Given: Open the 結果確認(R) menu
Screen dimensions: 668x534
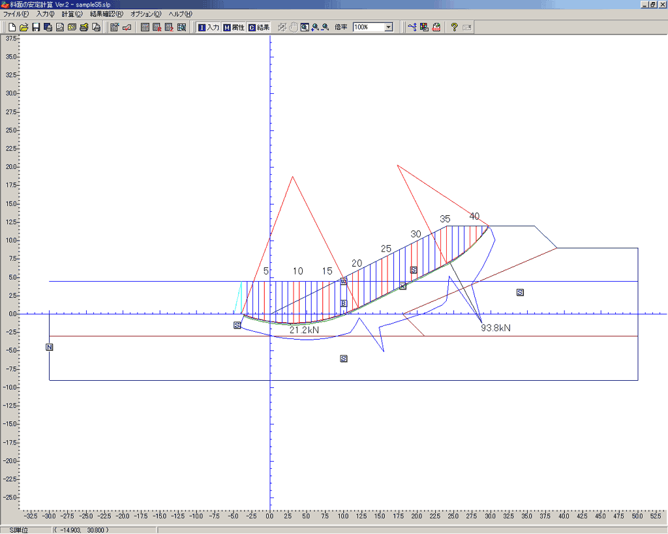Looking at the screenshot, I should point(106,14).
